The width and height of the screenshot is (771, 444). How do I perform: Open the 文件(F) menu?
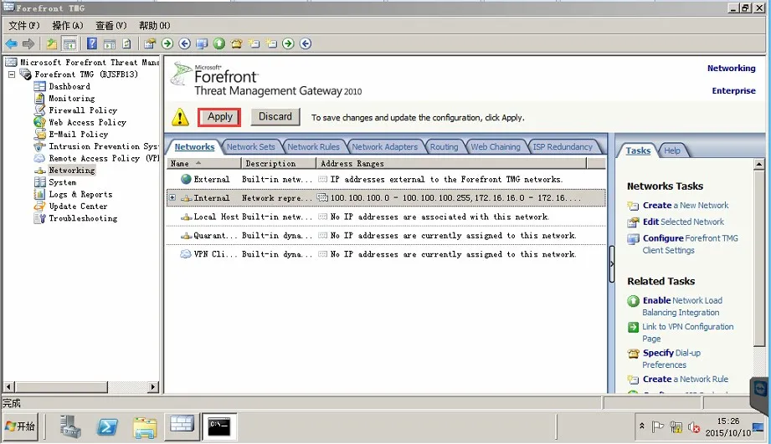pos(23,26)
